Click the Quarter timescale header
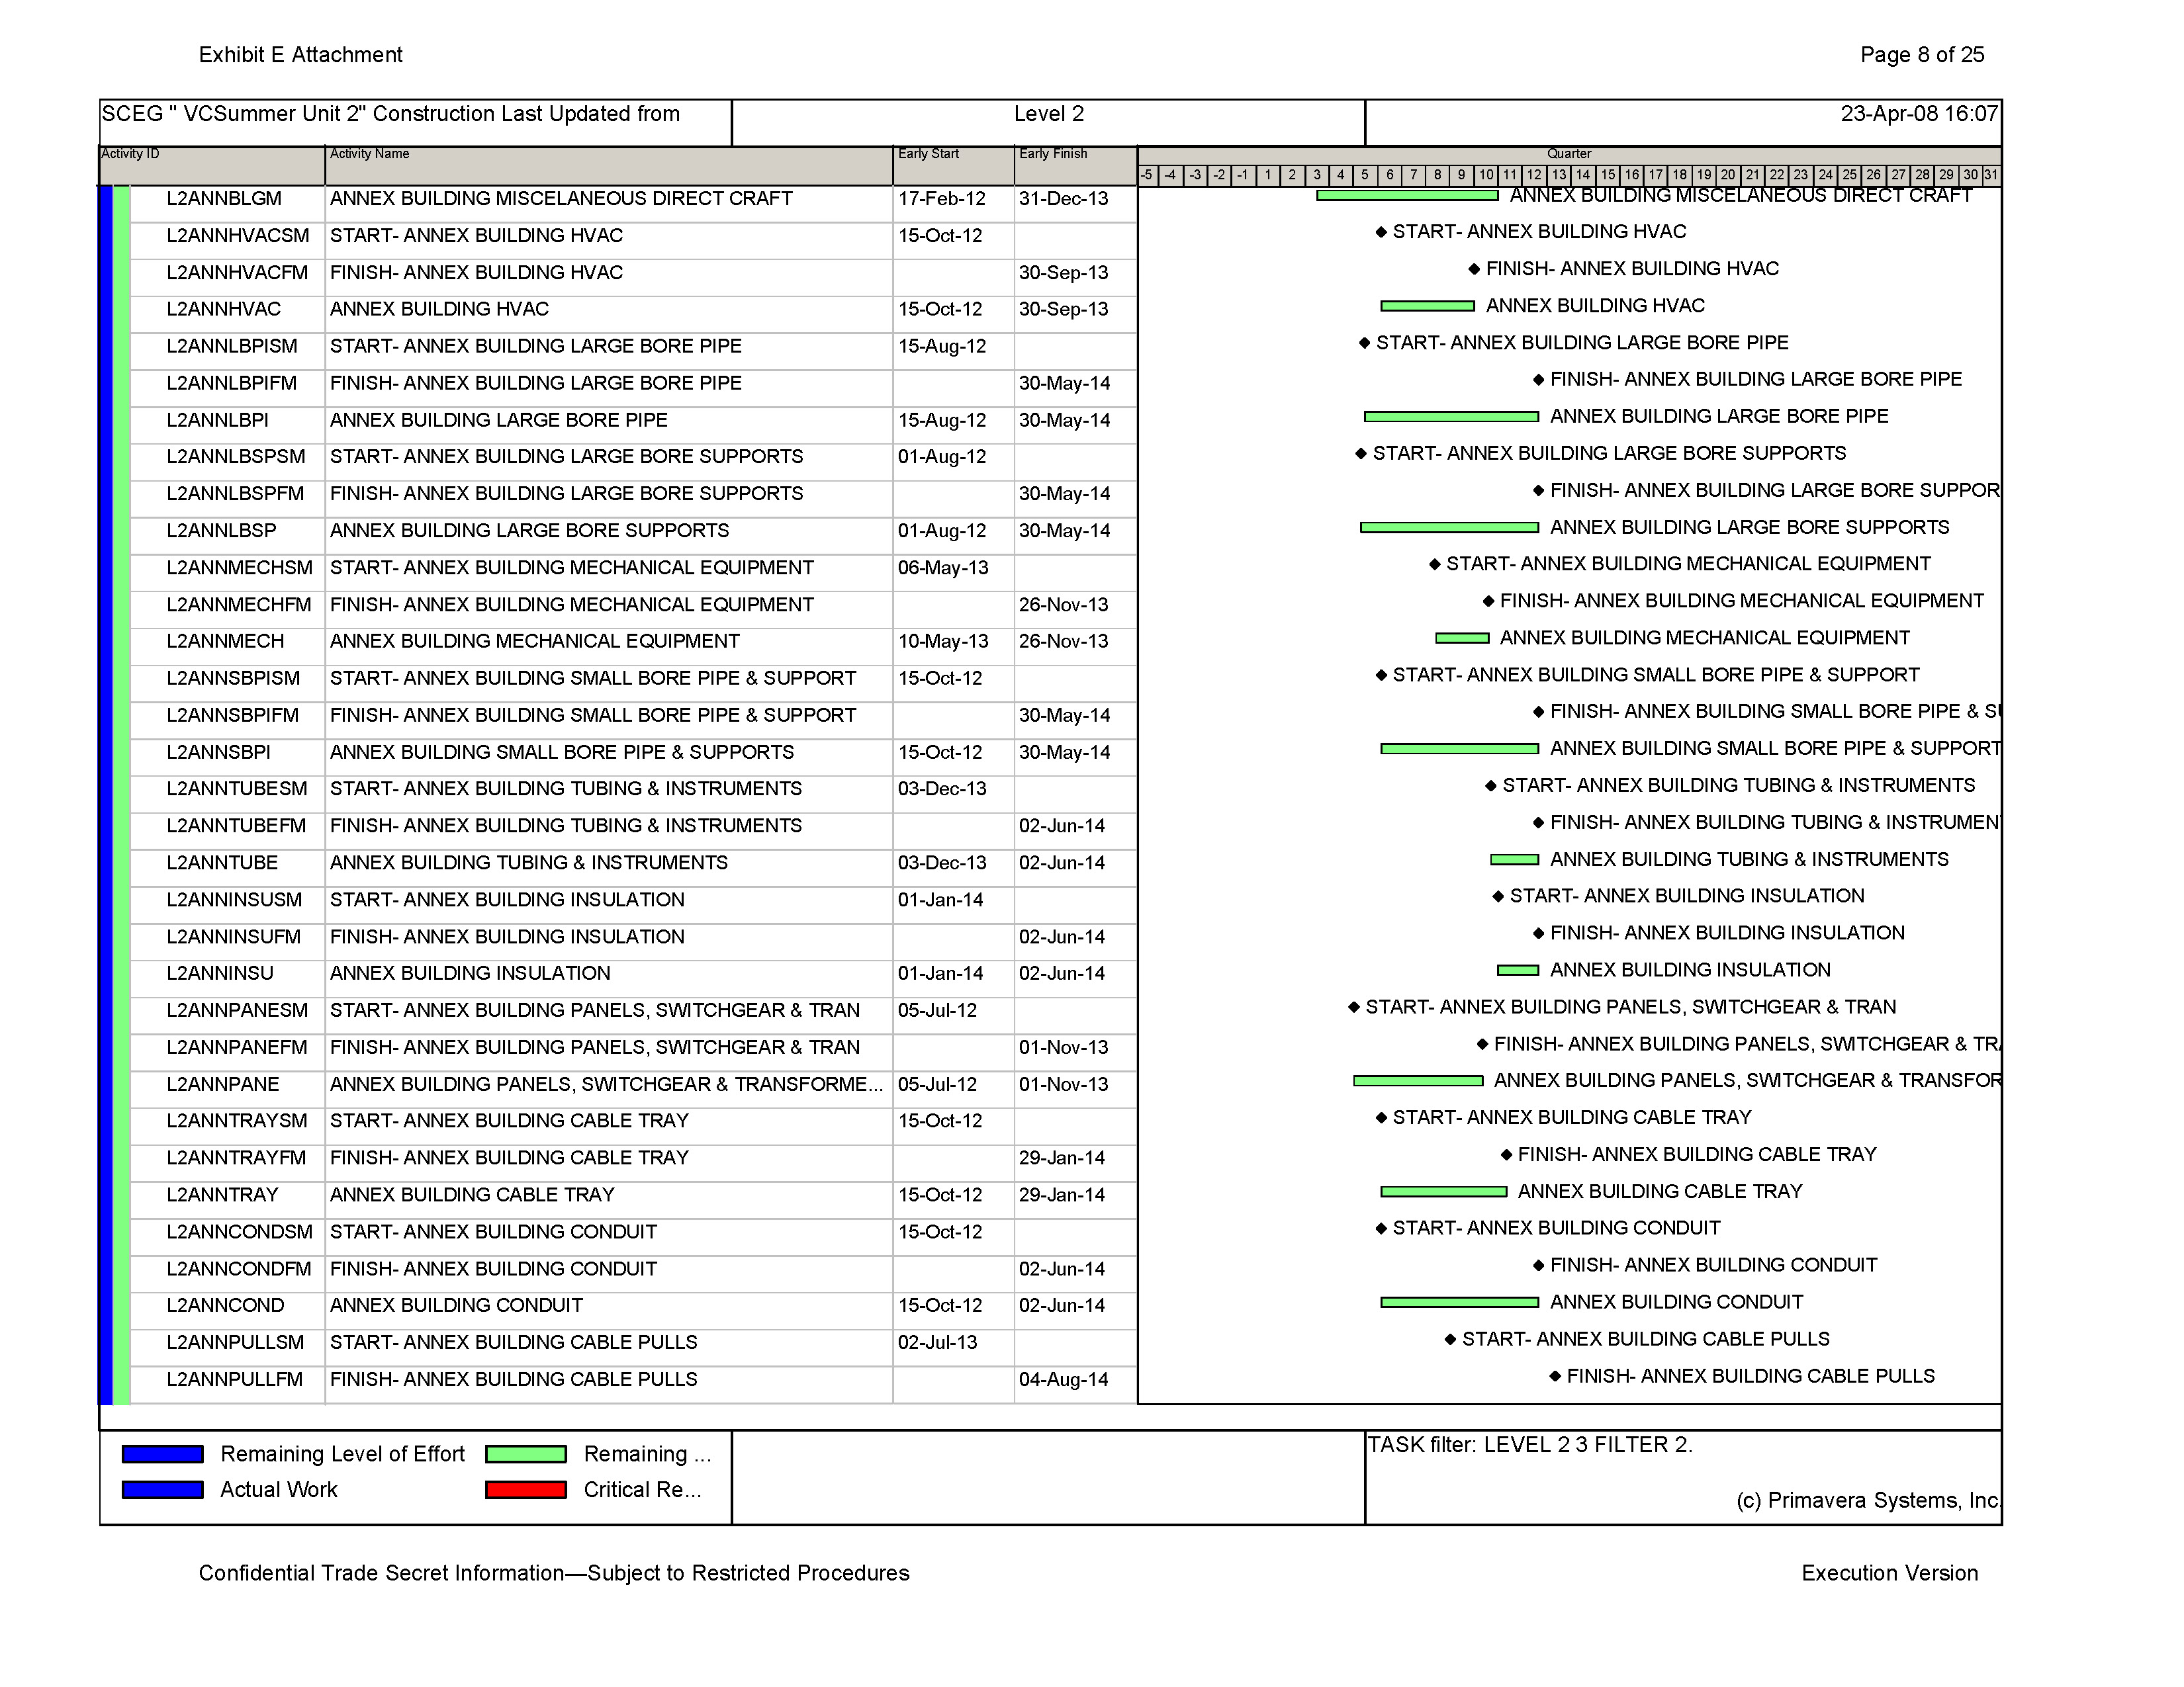2184x1687 pixels. [1569, 154]
